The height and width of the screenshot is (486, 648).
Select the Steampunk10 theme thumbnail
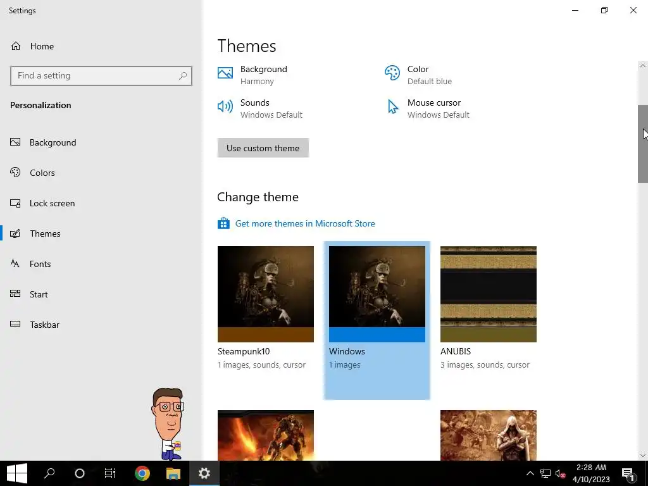[x=266, y=294]
